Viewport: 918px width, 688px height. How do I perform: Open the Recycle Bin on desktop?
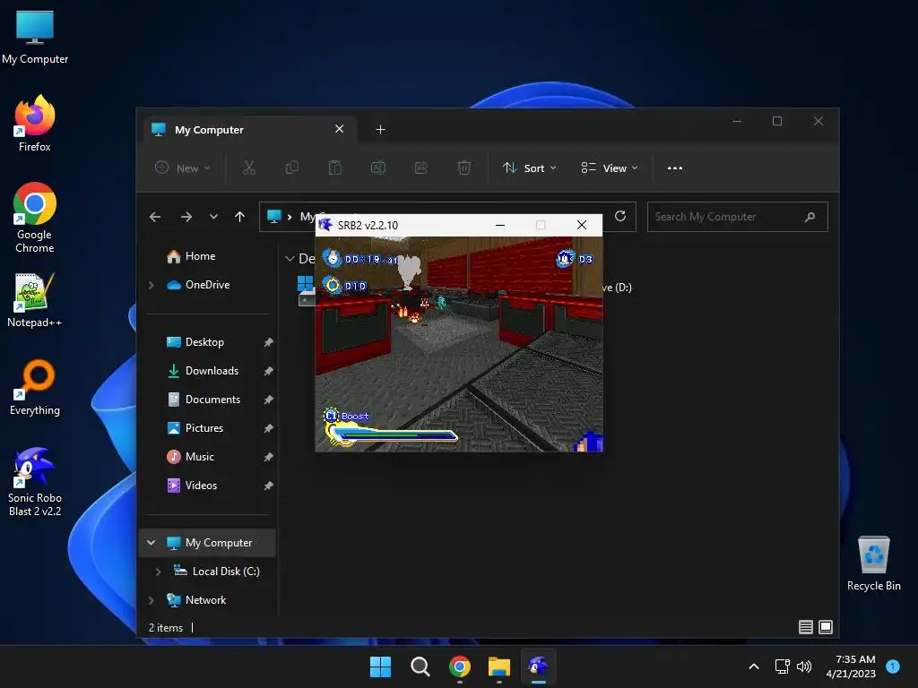(873, 563)
